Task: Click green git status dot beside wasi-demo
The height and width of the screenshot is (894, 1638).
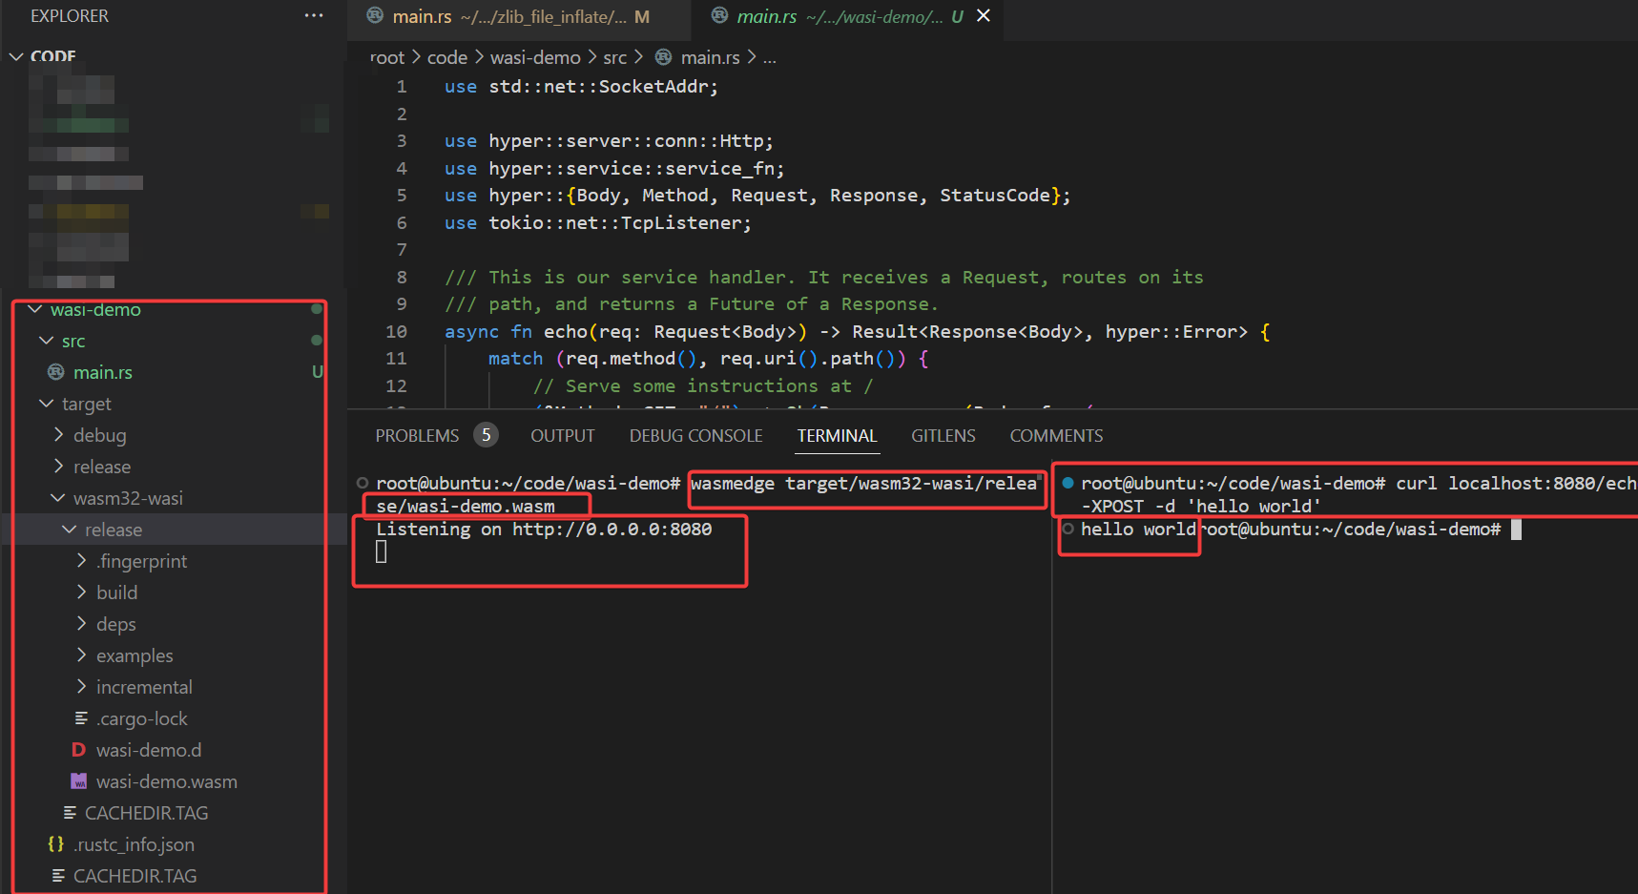Action: tap(317, 309)
